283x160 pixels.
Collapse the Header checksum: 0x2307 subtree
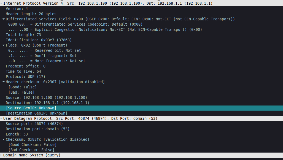(x=3, y=82)
